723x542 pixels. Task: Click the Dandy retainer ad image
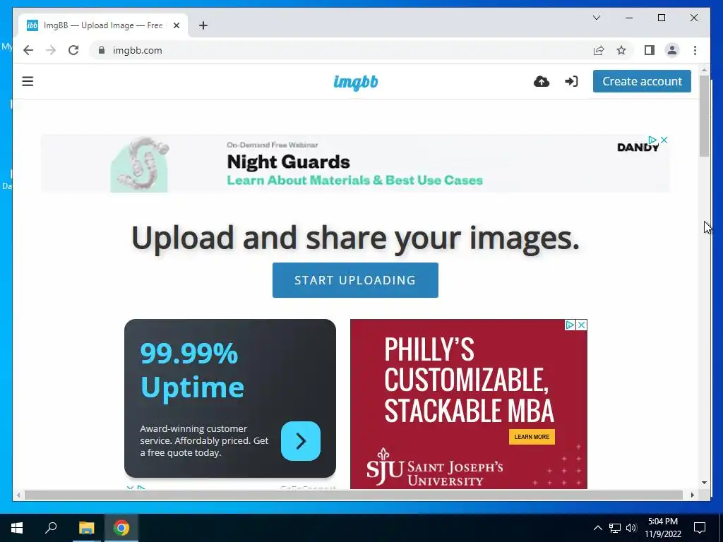pos(140,164)
